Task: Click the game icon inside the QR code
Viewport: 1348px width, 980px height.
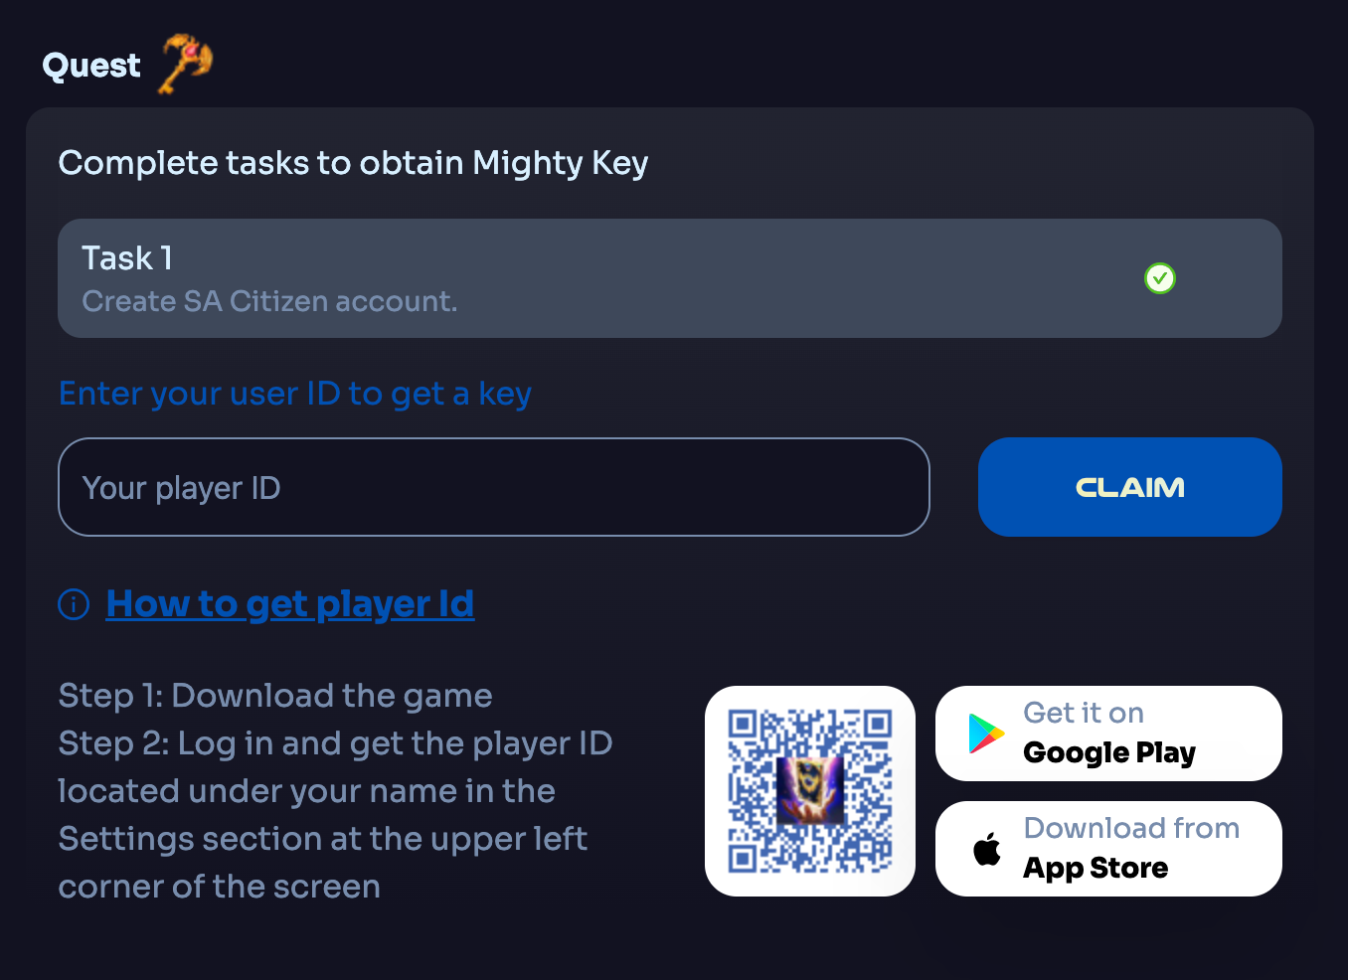Action: coord(810,791)
